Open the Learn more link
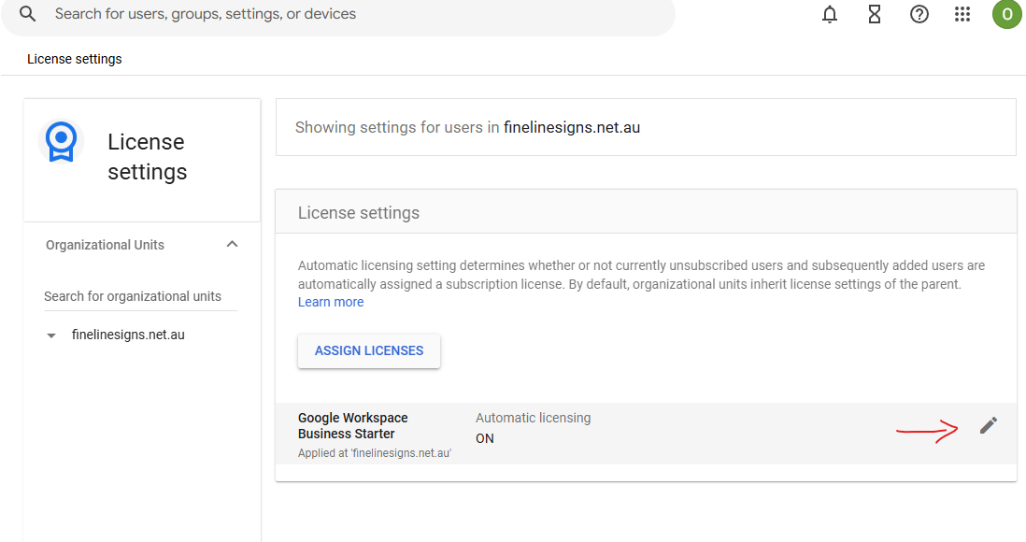 [331, 302]
